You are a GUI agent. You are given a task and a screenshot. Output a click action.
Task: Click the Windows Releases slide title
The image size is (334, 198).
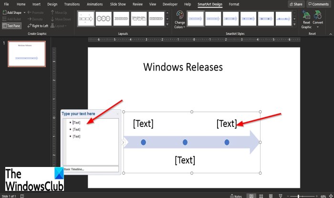183,67
